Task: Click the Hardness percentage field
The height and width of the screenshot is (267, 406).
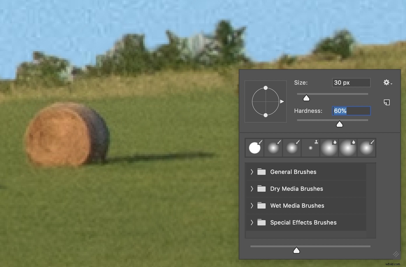Action: pos(351,111)
